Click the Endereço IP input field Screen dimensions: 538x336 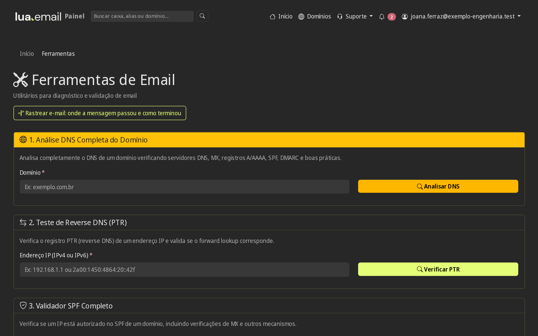coord(185,269)
